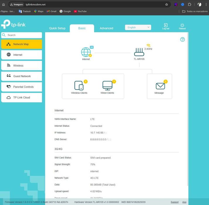Open the Internet globe icon in network map

(86, 52)
